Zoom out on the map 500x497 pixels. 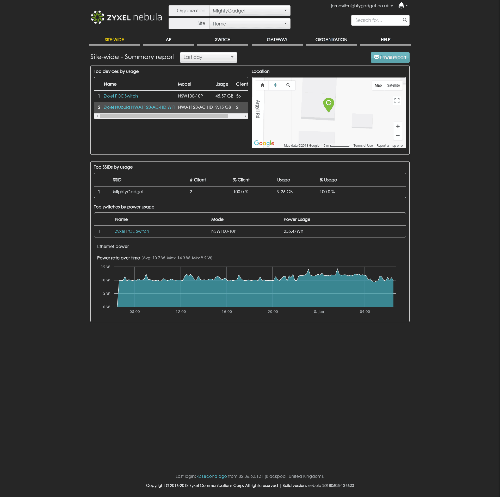(x=398, y=135)
